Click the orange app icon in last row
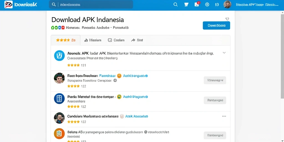The image size is (284, 142). 59,133
